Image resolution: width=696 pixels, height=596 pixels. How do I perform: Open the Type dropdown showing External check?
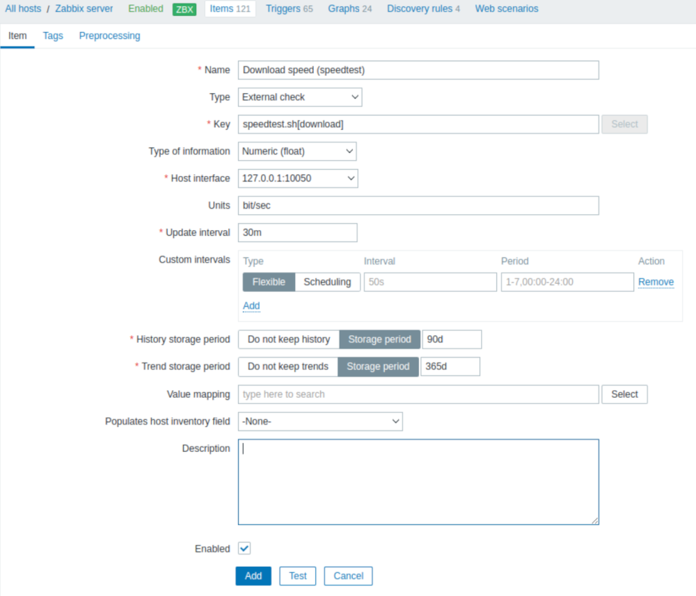click(x=300, y=97)
